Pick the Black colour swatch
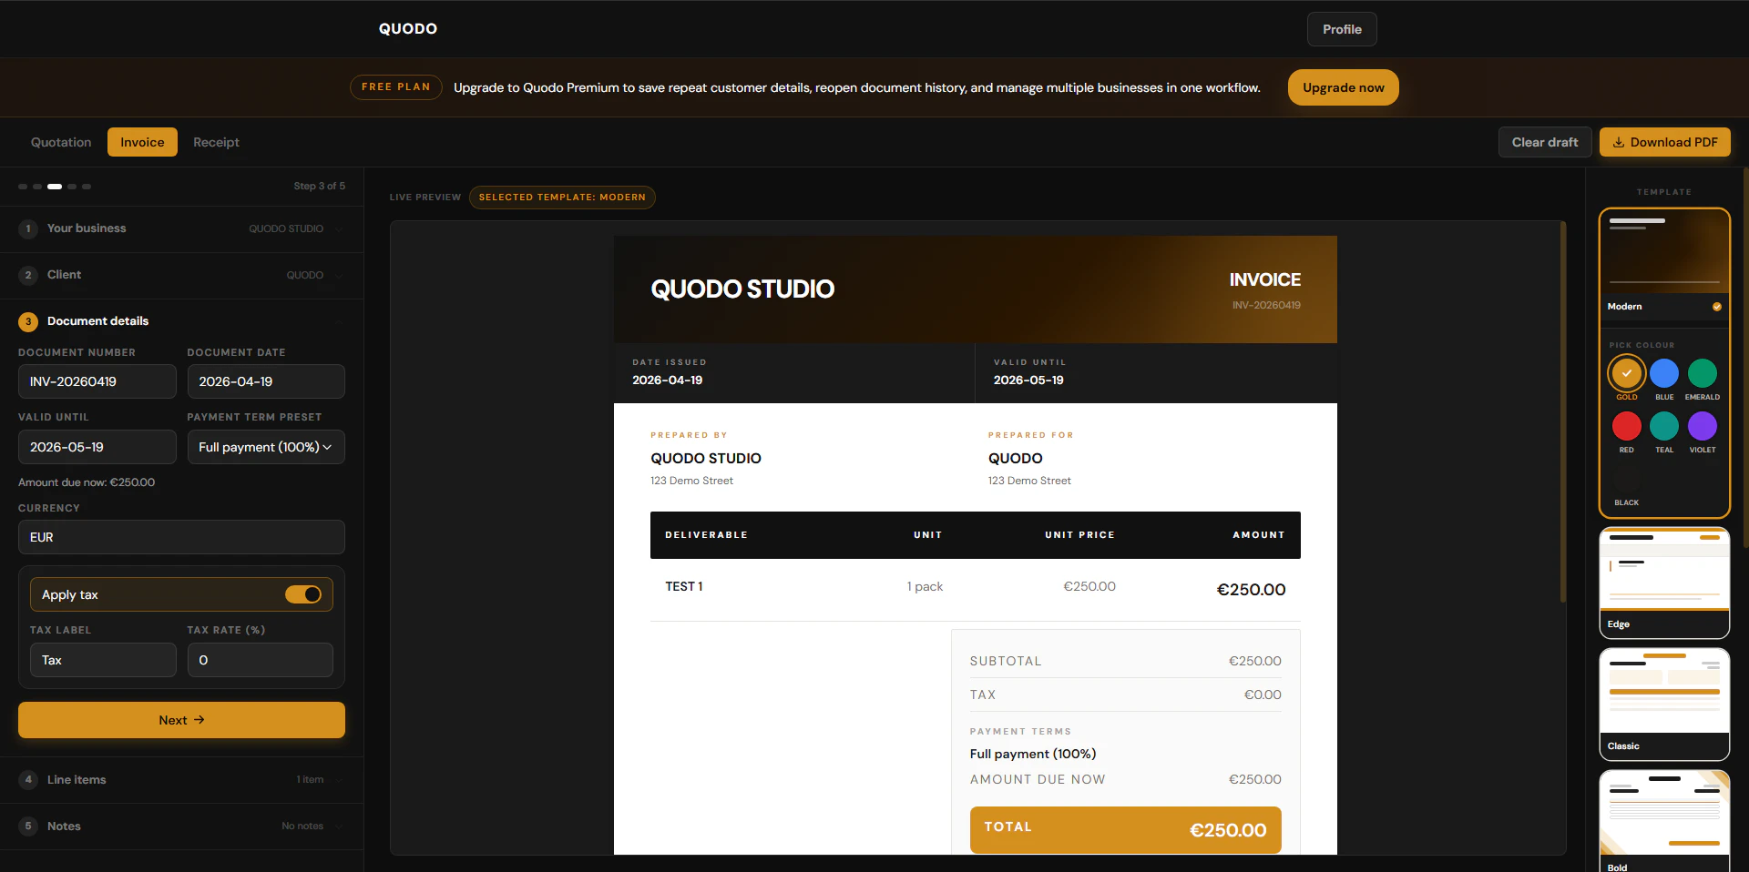 pos(1627,479)
